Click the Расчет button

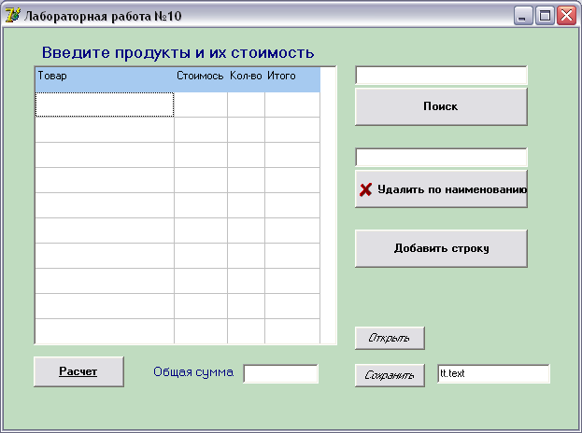point(78,371)
